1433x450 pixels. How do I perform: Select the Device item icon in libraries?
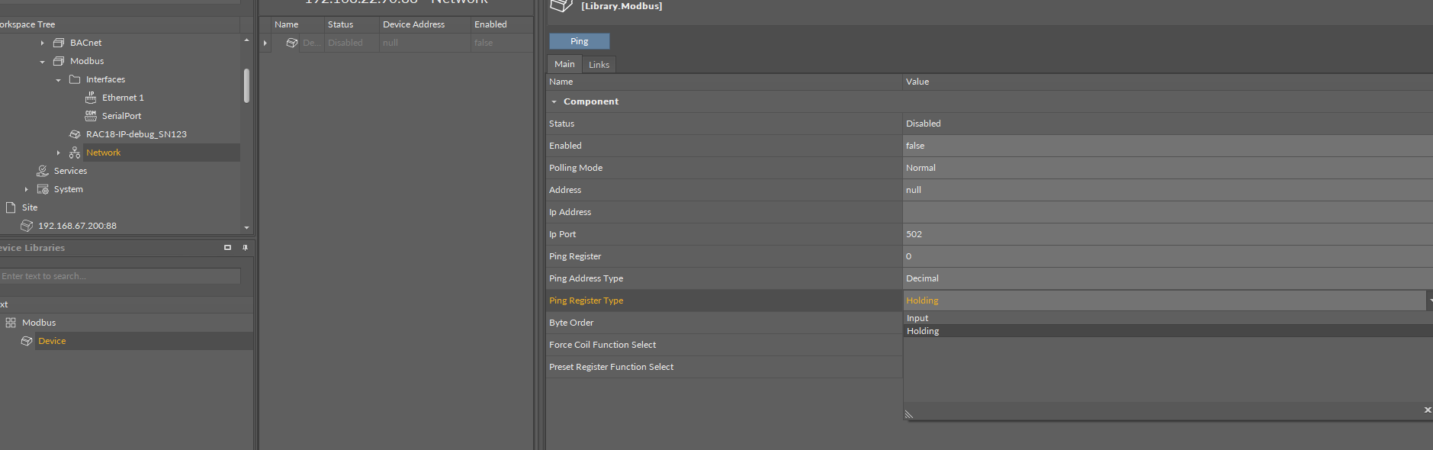[x=27, y=341]
